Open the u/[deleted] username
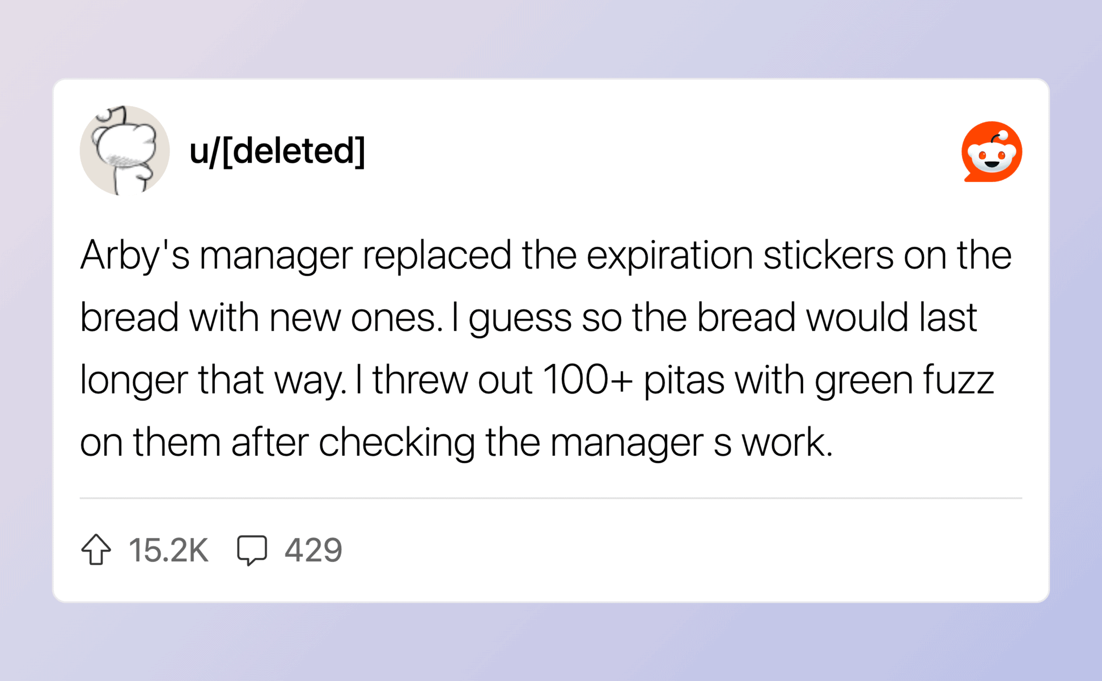 click(x=277, y=151)
